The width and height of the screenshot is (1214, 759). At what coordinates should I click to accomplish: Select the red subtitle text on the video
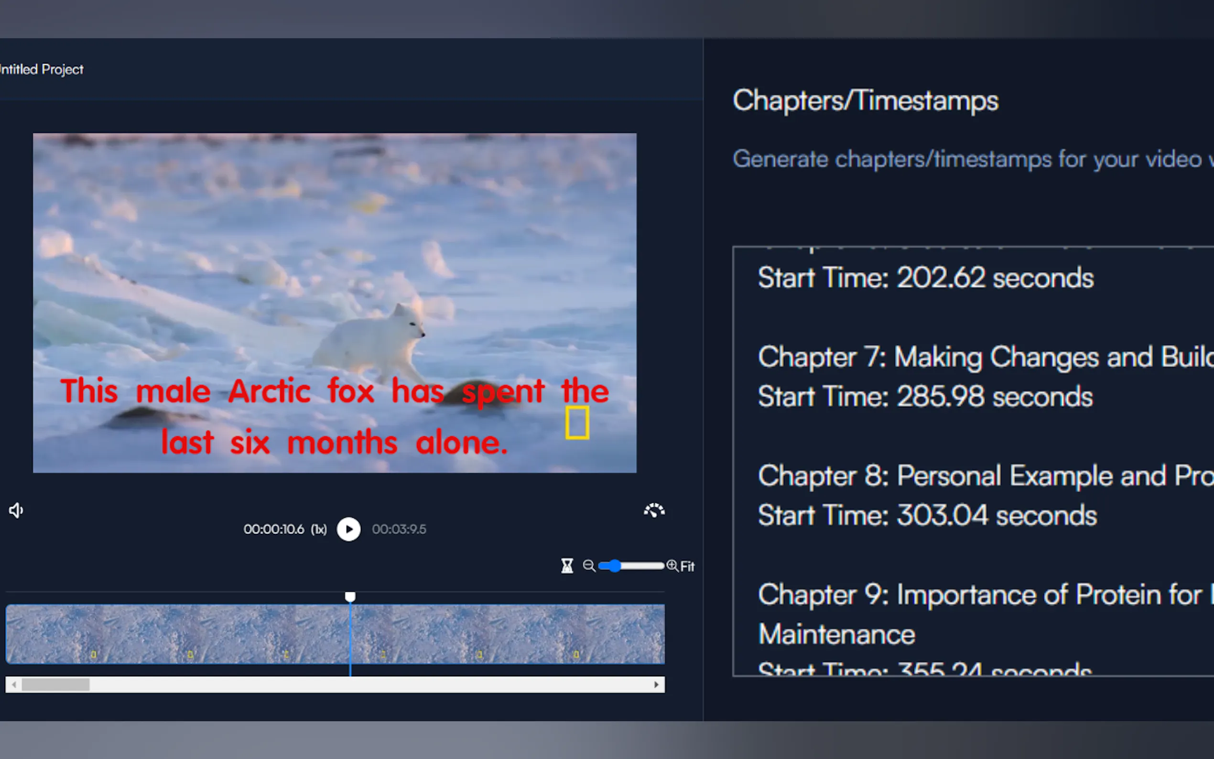click(335, 416)
